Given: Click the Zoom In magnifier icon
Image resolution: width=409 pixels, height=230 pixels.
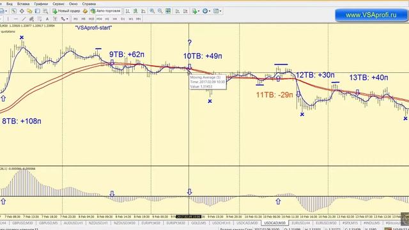Looking at the screenshot, I should point(152,11).
